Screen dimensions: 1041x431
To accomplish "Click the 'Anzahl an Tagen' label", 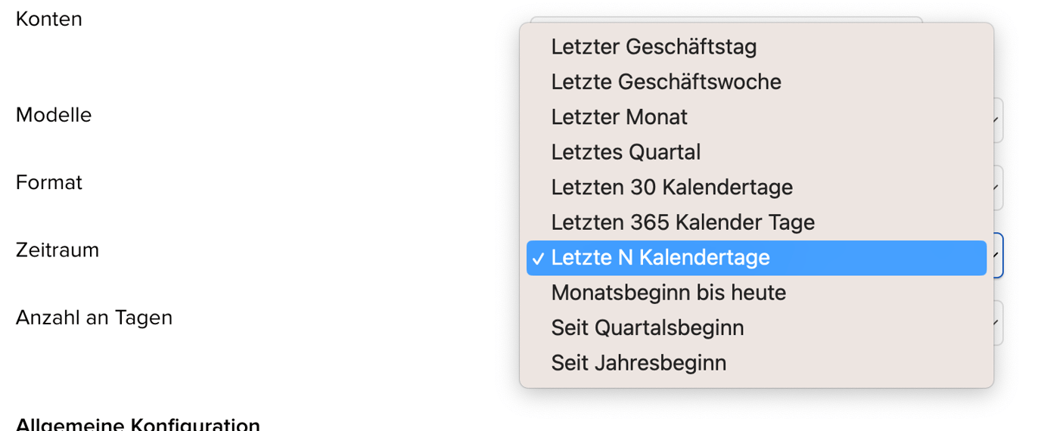I will [x=94, y=318].
